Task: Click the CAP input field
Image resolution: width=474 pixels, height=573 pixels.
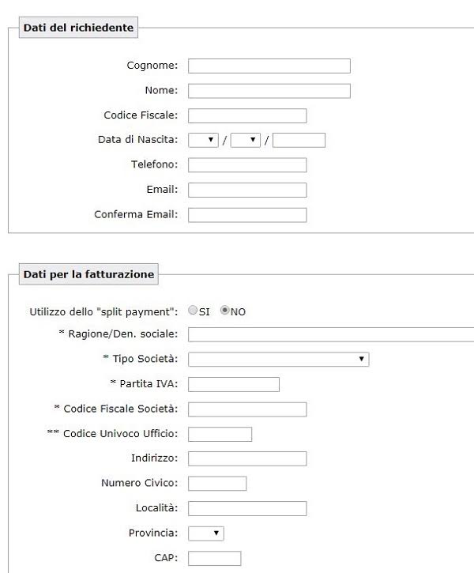Action: coord(214,559)
